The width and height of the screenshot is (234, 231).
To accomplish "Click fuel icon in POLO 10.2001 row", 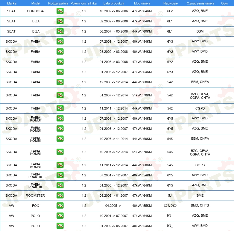I will coord(60,215).
